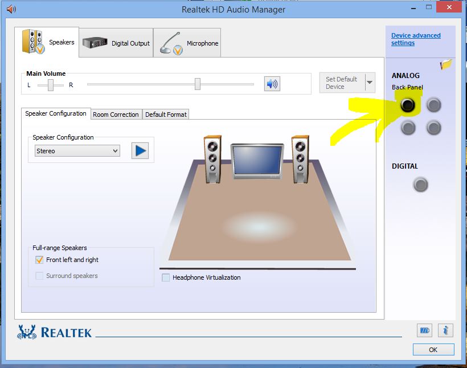Click the OK button
Image resolution: width=467 pixels, height=368 pixels.
[433, 350]
